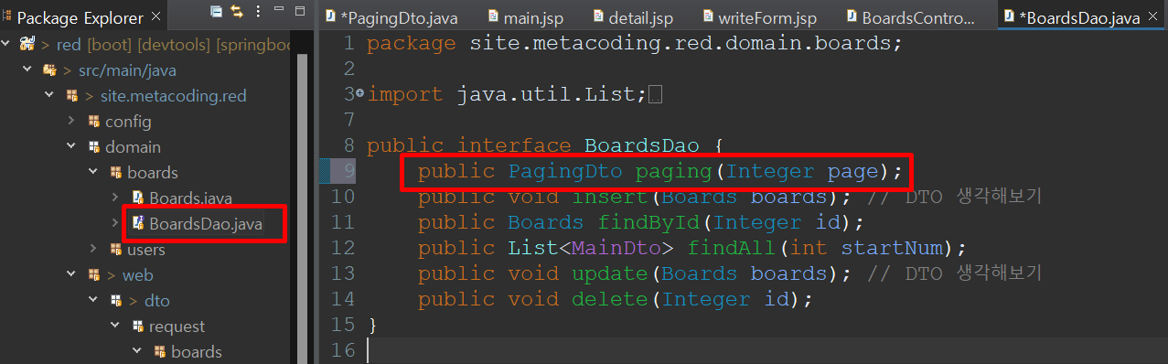
Task: Expand BoardsDao.java file arrow
Action: (115, 222)
